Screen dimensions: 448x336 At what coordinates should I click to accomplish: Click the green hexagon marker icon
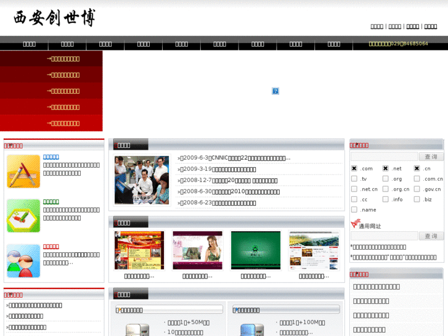pyautogui.click(x=23, y=216)
